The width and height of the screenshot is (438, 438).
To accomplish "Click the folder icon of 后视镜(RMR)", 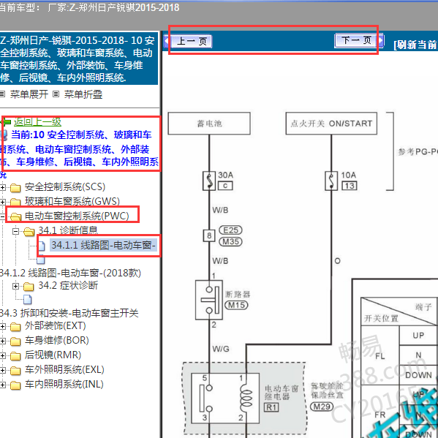I will point(15,355).
